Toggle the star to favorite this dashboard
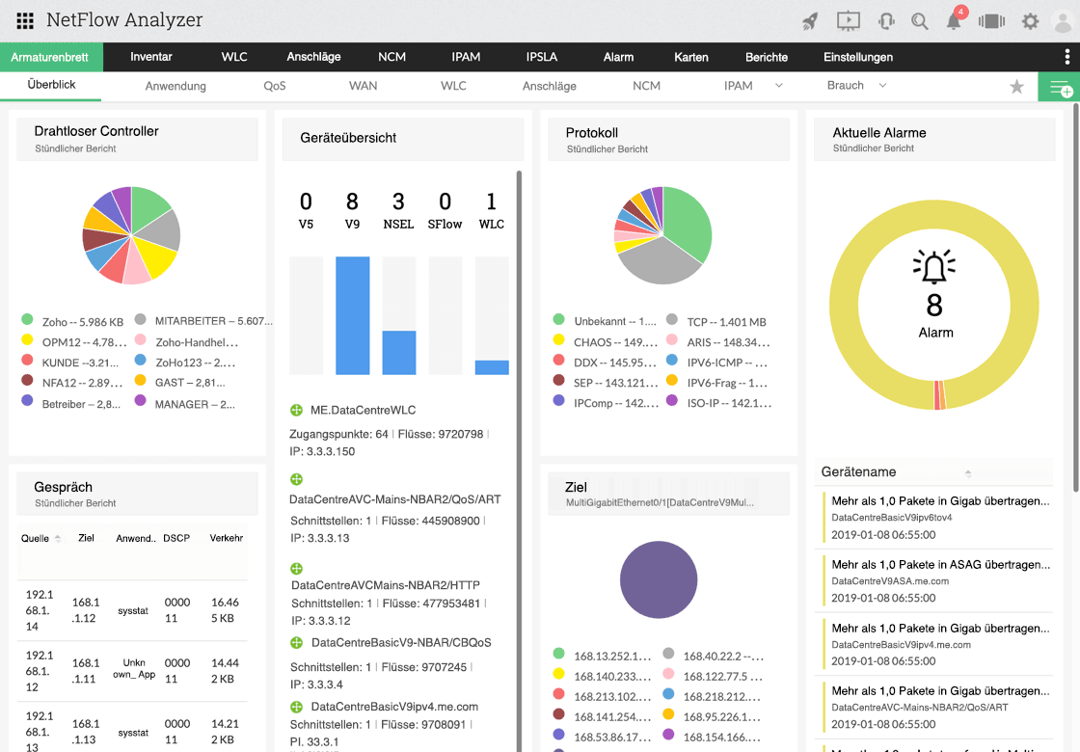This screenshot has width=1080, height=752. [1017, 86]
